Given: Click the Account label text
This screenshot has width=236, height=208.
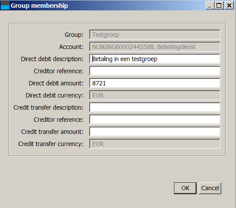Looking at the screenshot, I should (71, 47).
